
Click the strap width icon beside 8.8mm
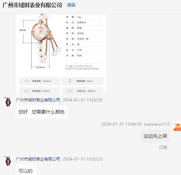(x=27, y=91)
